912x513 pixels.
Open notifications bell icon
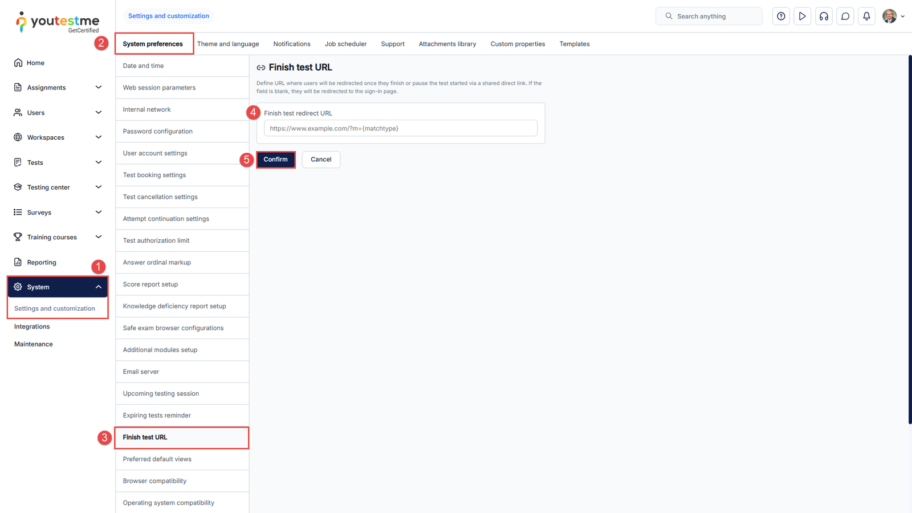[866, 17]
